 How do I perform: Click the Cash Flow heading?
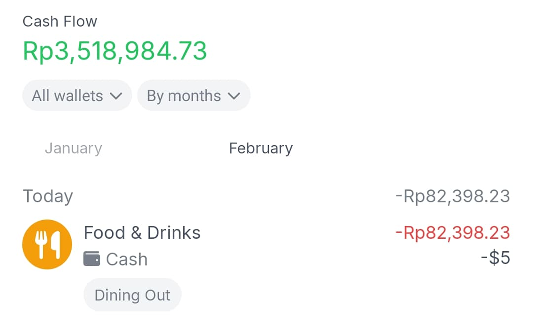pos(60,22)
